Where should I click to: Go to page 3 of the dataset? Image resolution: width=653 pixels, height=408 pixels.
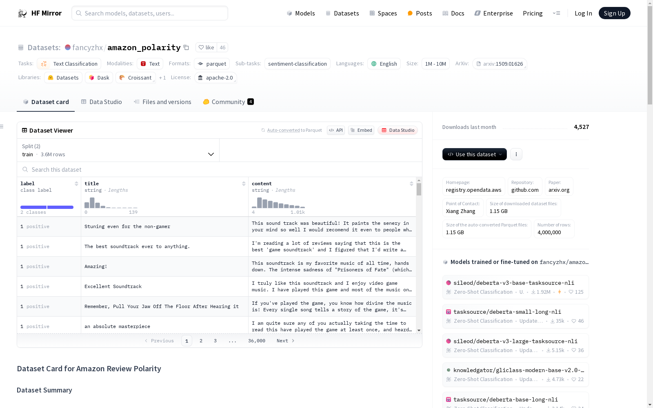[x=215, y=341]
